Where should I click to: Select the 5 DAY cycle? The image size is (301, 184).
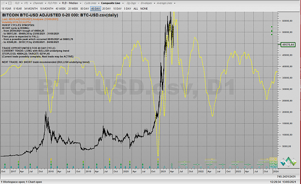[x=128, y=9]
